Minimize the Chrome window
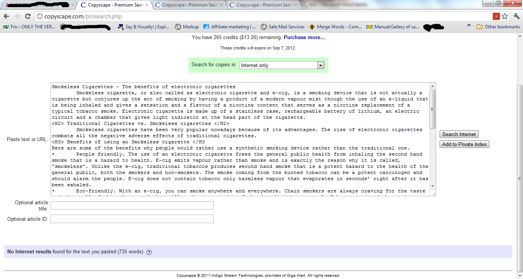Screen dimensions: 523x279 [487, 3]
